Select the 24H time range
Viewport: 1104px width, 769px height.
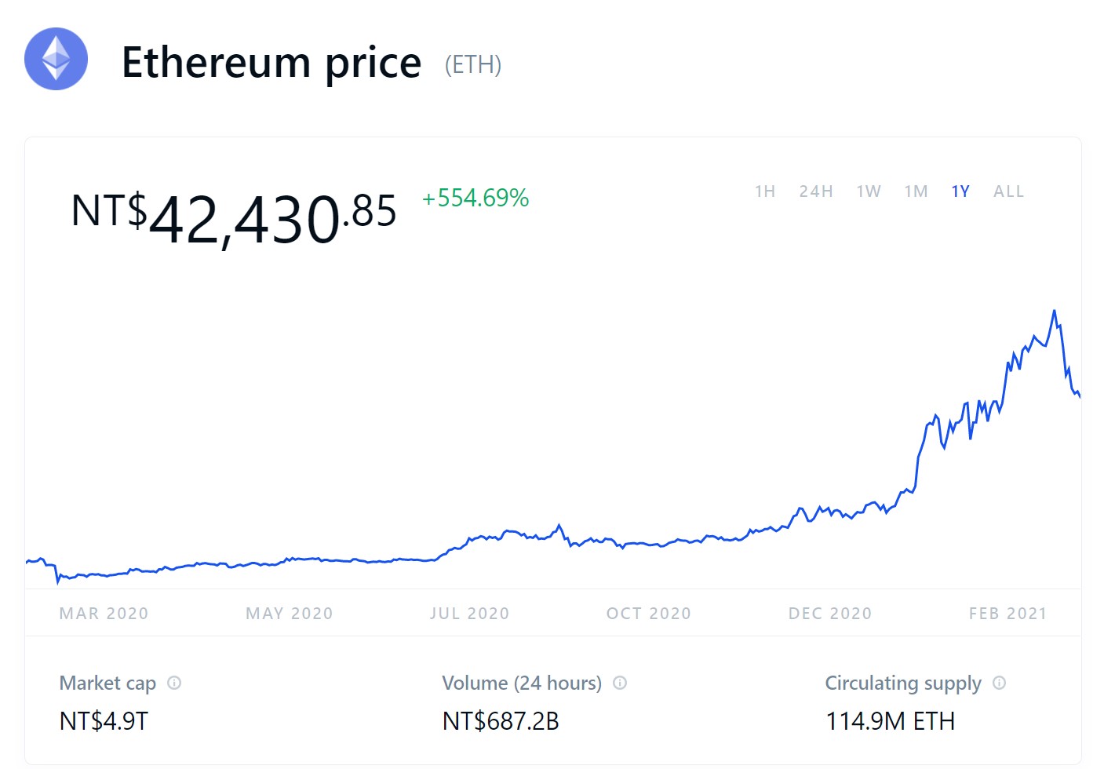coord(816,191)
